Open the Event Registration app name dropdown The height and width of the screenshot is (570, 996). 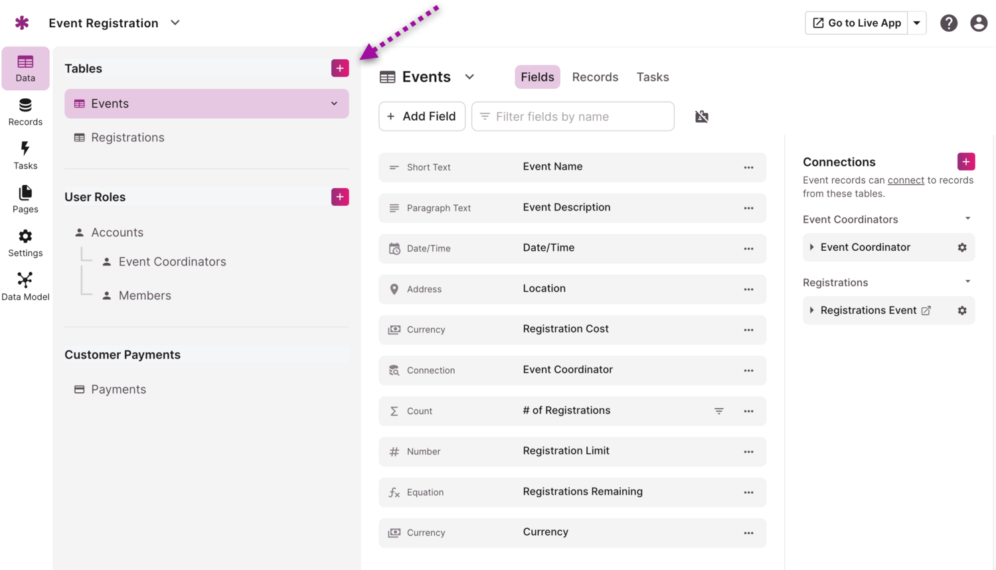175,23
